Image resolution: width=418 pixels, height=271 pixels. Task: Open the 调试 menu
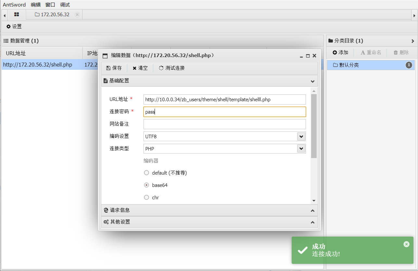tap(65, 5)
